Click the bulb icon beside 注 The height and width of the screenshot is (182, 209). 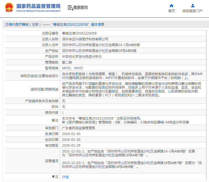coord(53,177)
